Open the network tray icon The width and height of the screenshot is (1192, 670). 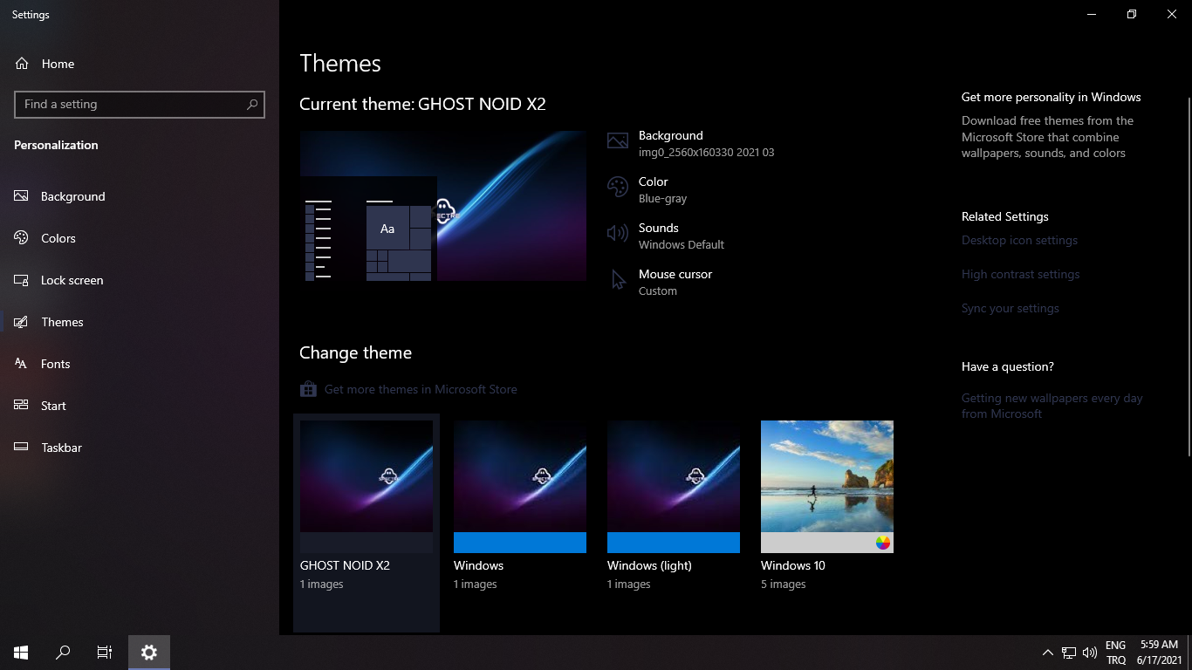1069,653
